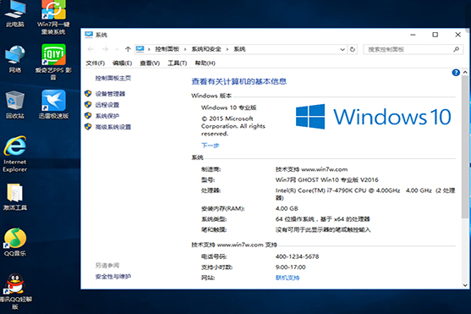Click the Win7网 GHOST Win10 model text

pos(326,180)
